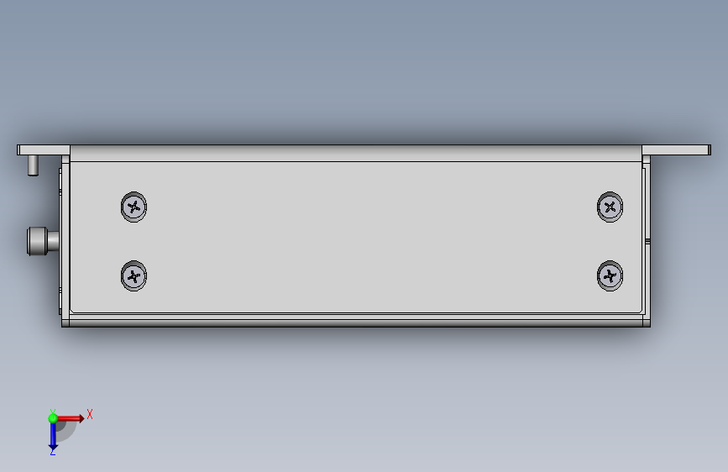
Task: Select the bottom edge strip of the enclosure
Action: coord(356,322)
